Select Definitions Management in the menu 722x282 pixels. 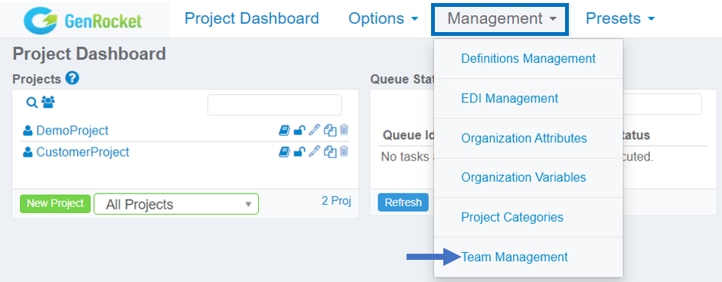tap(528, 58)
